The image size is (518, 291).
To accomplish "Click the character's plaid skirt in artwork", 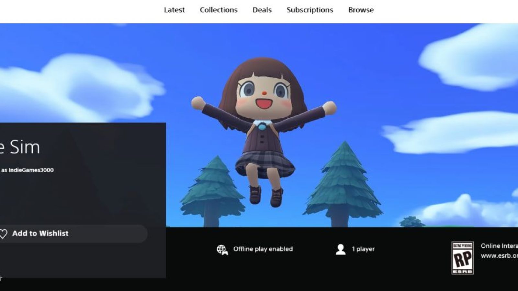I will pyautogui.click(x=265, y=164).
